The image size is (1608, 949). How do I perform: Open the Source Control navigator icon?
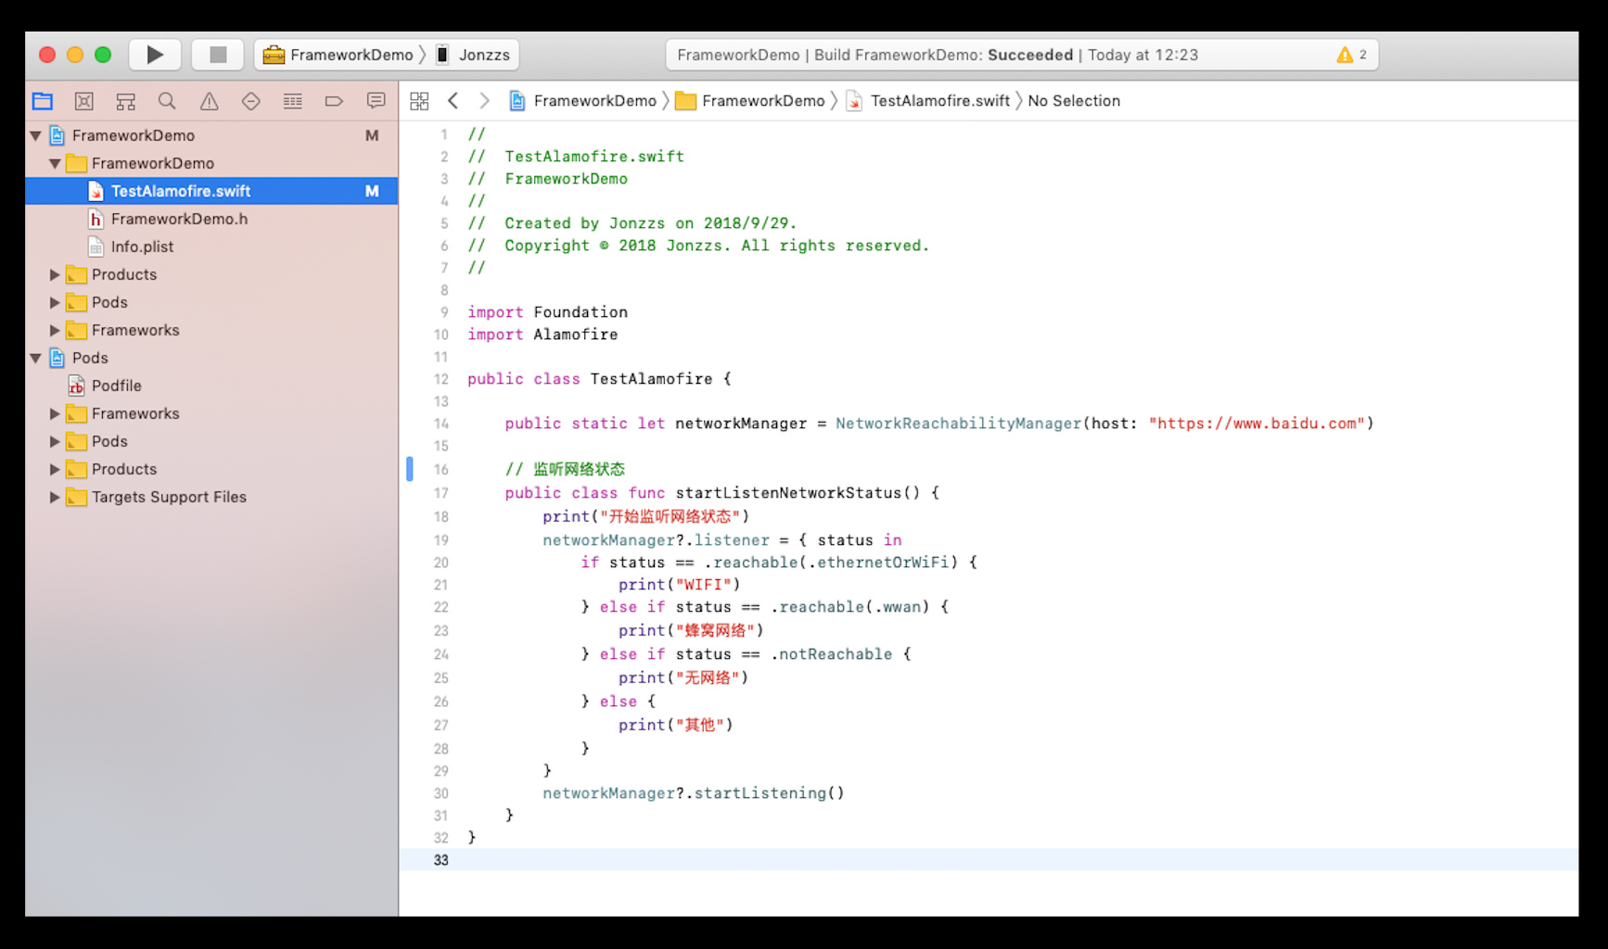click(x=84, y=101)
